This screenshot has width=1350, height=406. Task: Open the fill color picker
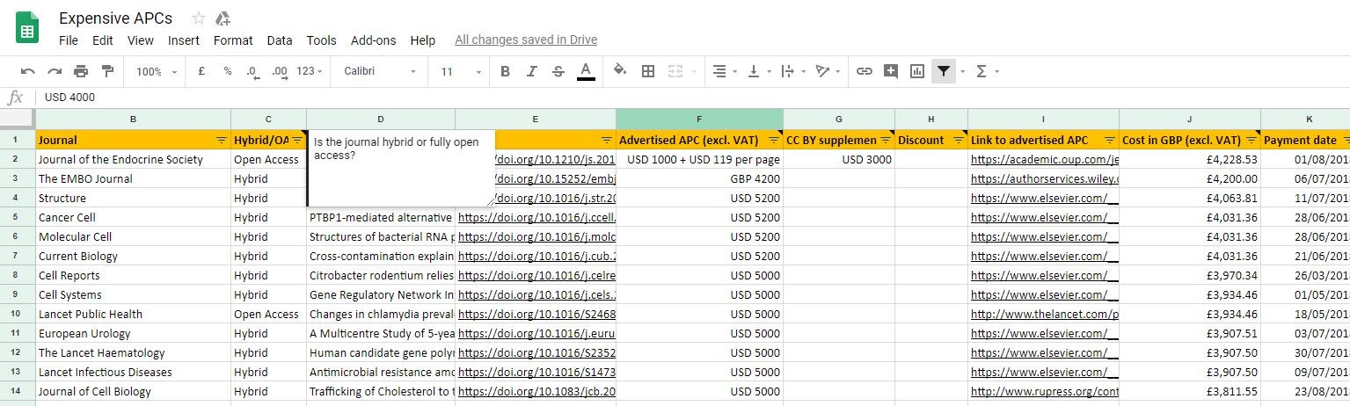pos(620,71)
